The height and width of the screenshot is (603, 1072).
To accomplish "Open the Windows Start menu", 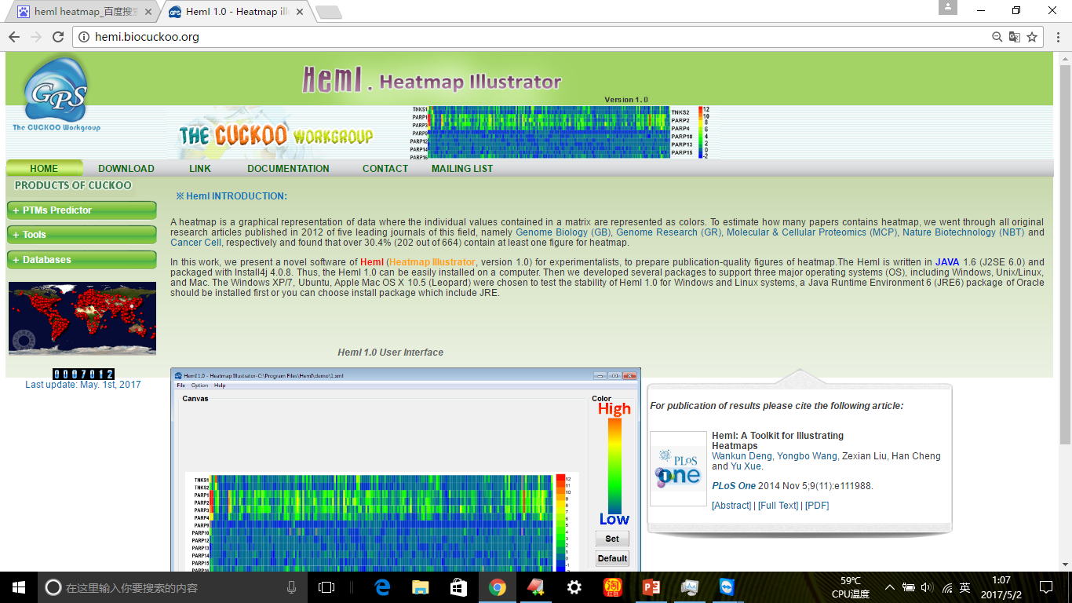I will click(18, 587).
